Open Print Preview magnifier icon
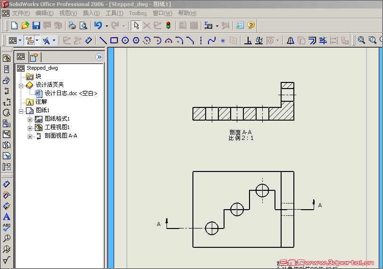 point(83,25)
